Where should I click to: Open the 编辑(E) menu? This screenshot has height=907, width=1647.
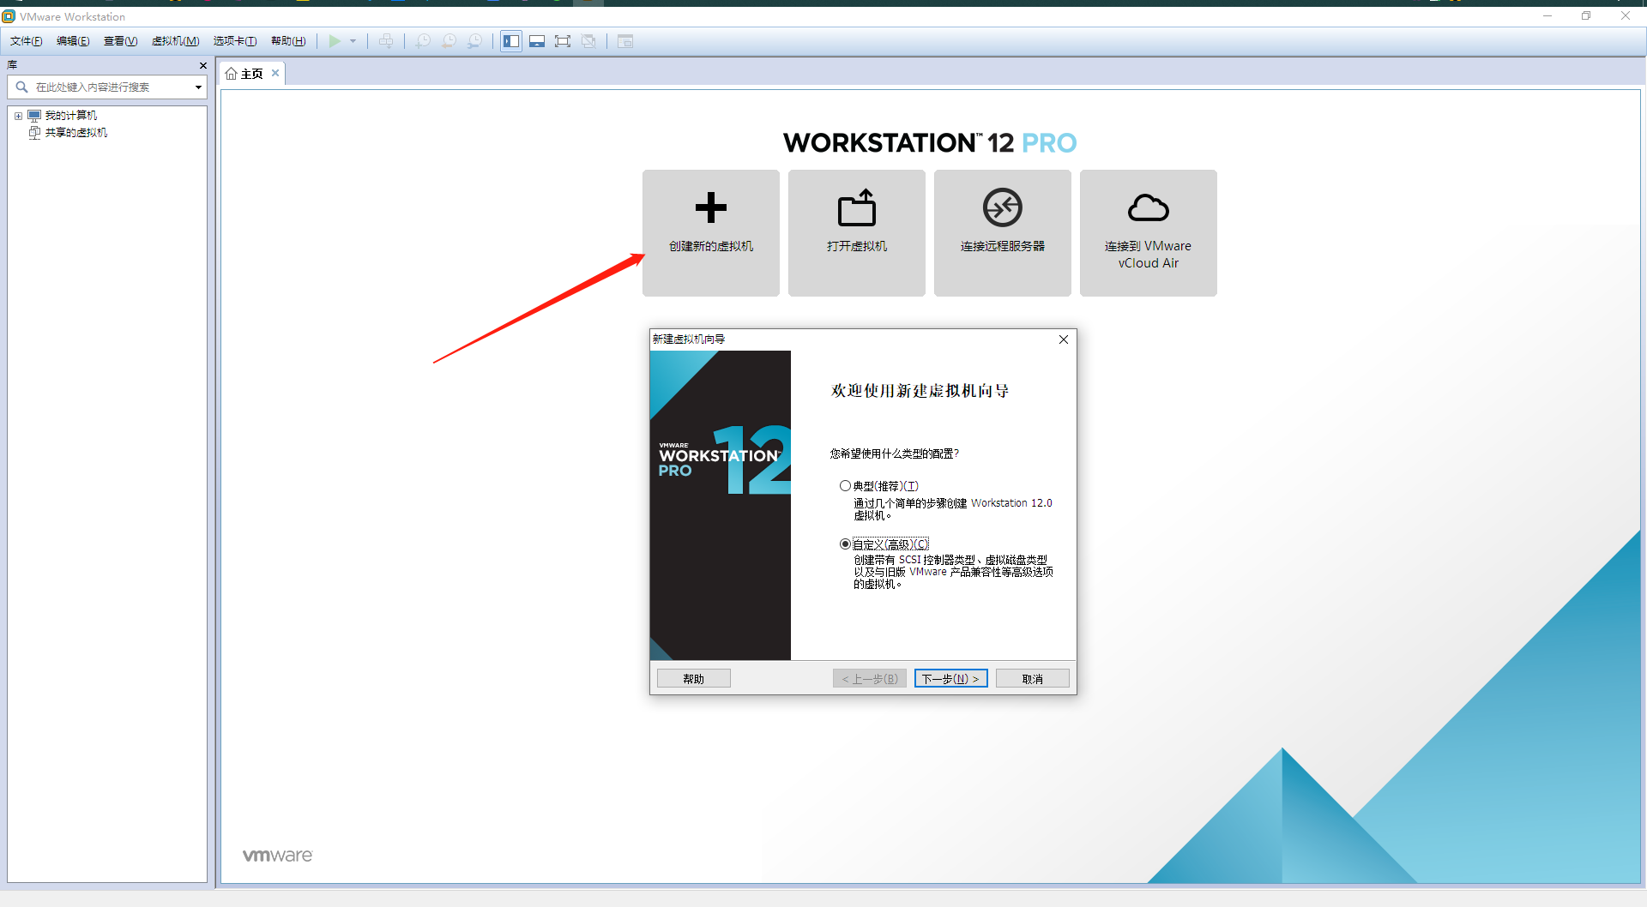coord(73,41)
